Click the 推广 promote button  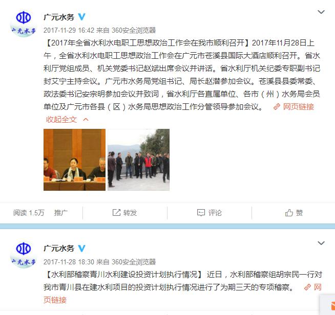click(61, 213)
